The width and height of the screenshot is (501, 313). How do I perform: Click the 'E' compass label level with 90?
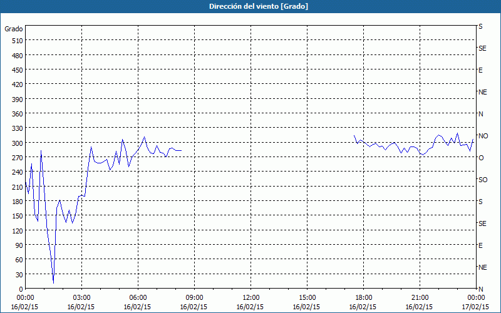click(480, 245)
